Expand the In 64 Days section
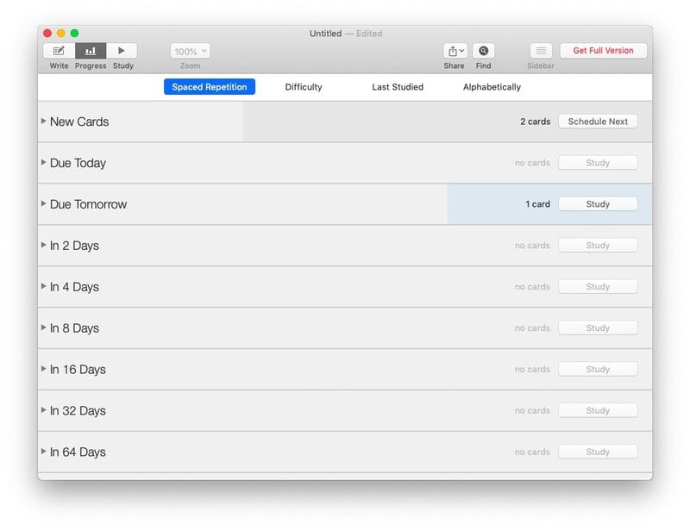Viewport: 690px width, 530px height. coord(44,452)
